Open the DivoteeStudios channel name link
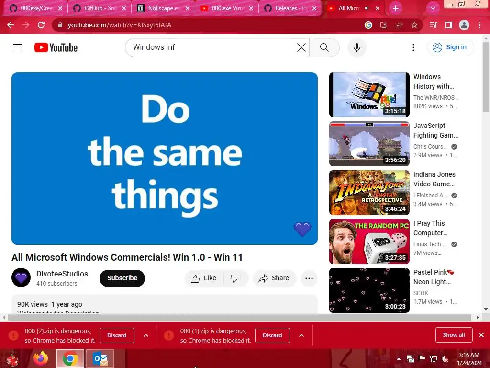The width and height of the screenshot is (490, 368). 62,274
